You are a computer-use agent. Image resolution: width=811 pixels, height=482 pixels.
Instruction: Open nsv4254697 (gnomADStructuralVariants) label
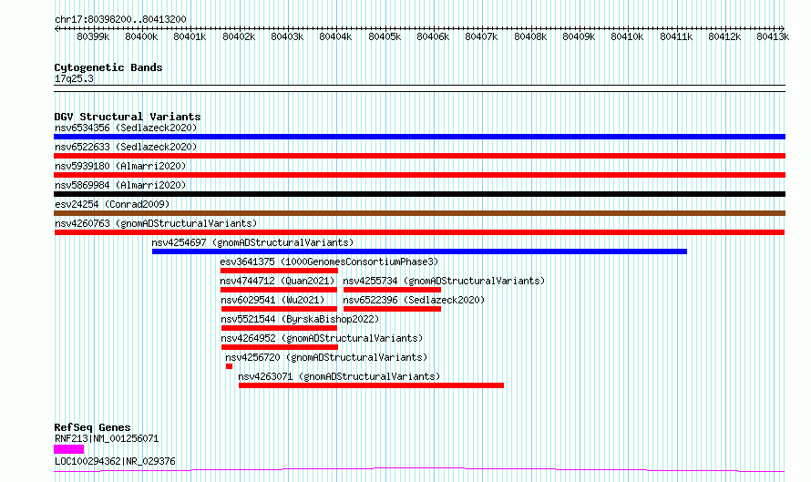coord(252,242)
